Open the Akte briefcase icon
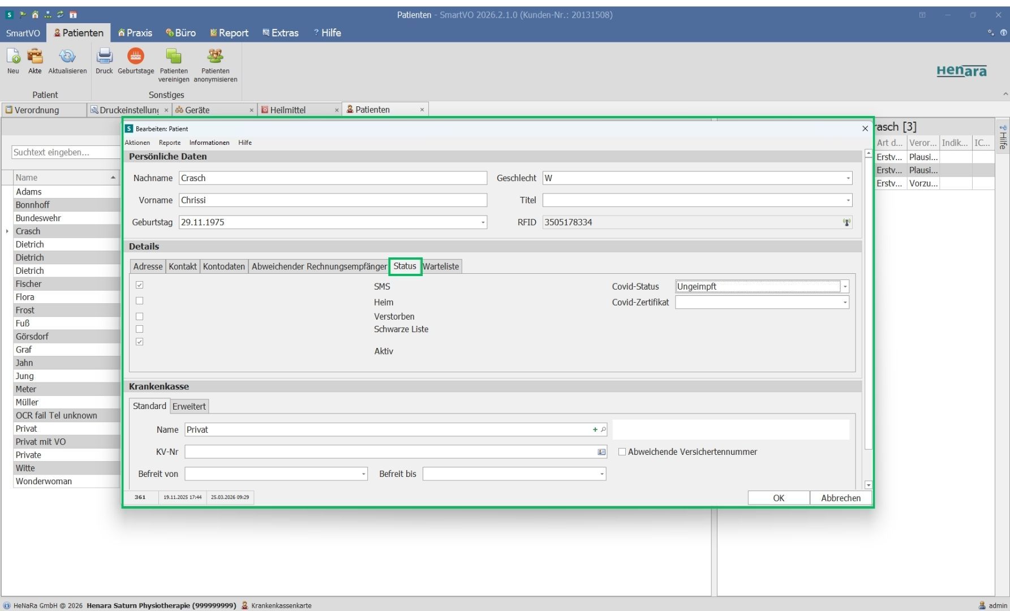Viewport: 1010px width, 611px height. (35, 56)
